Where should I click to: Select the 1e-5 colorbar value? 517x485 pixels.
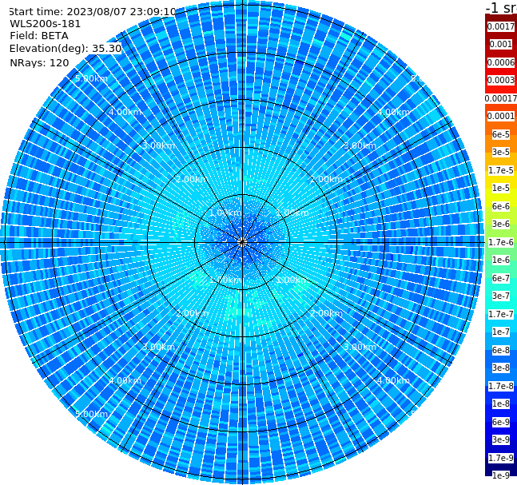coord(500,188)
